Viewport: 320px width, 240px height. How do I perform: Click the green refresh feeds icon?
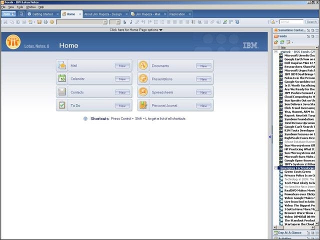point(282,42)
